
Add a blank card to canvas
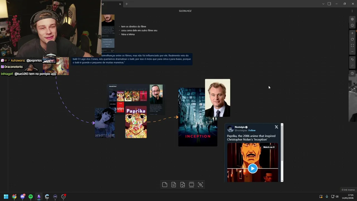click(x=165, y=185)
